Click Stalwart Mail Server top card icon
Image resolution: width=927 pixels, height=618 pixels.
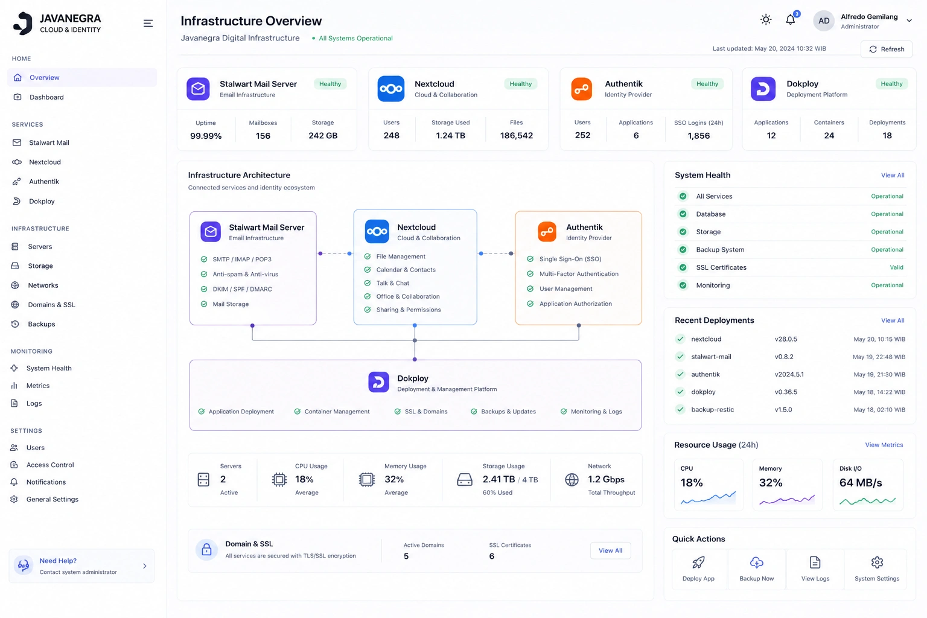199,89
